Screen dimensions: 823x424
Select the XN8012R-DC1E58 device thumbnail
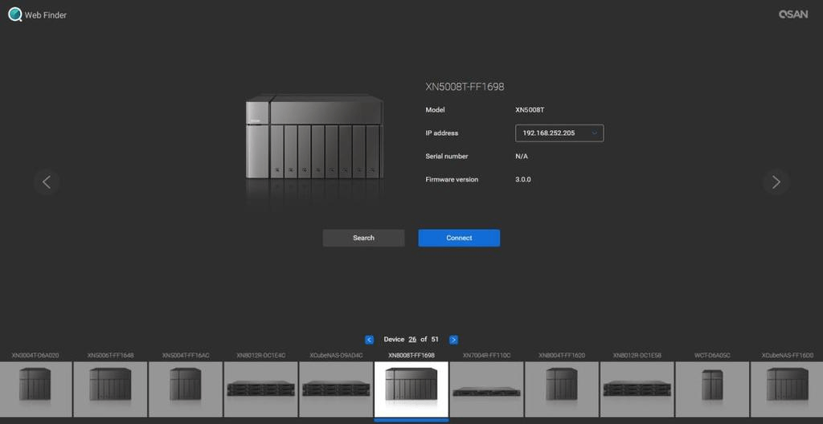[x=637, y=389]
